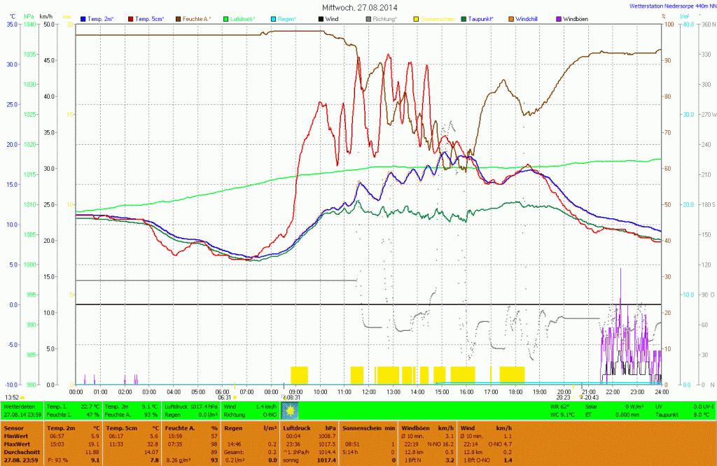Click the cyan Regen legend marker

click(274, 18)
